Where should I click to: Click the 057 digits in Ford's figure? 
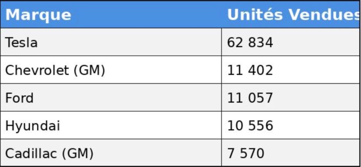tap(261, 98)
